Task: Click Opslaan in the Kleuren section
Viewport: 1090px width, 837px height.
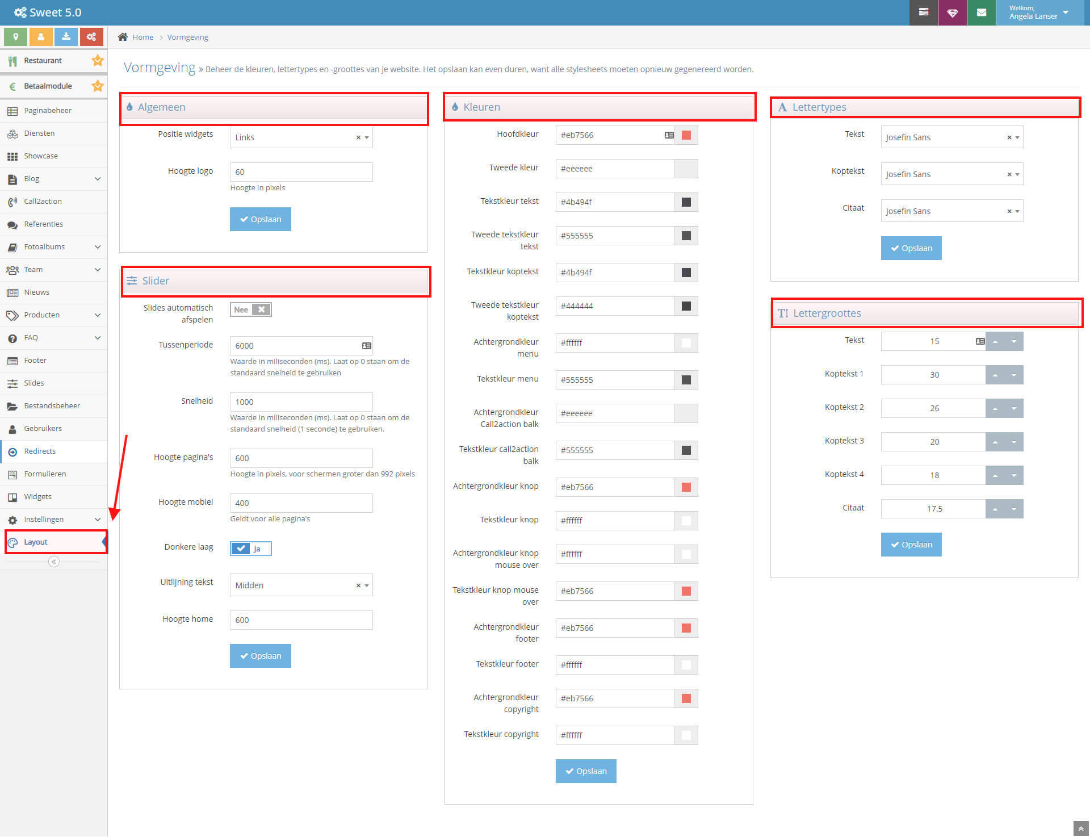Action: click(585, 771)
